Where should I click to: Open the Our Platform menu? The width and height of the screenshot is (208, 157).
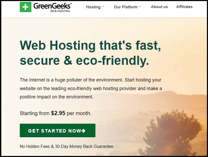(x=126, y=7)
